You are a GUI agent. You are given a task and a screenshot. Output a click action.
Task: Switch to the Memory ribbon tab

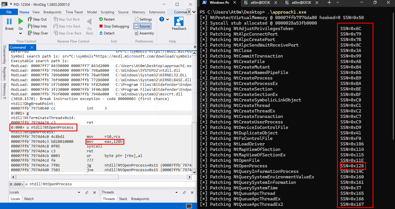[139, 12]
